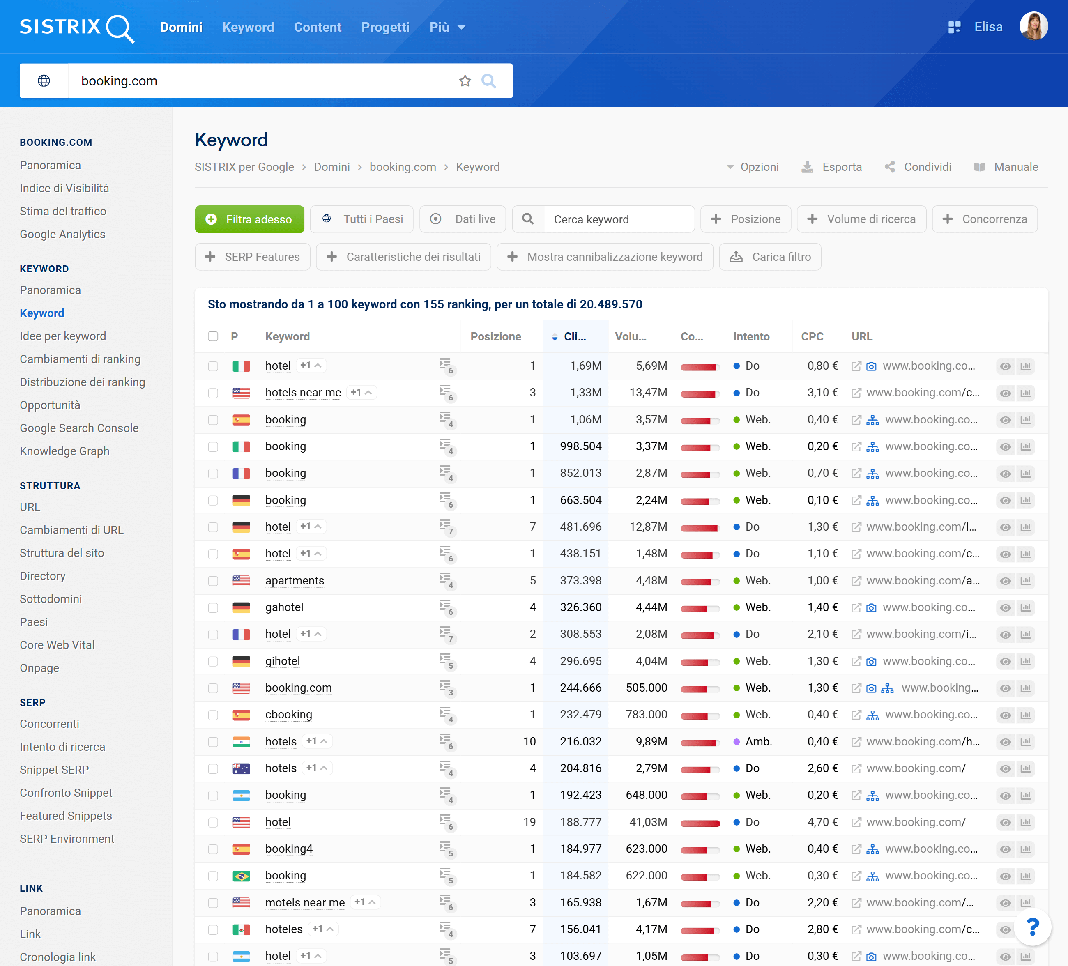Click the competition bar for hotel USA row
The image size is (1068, 966).
click(700, 823)
